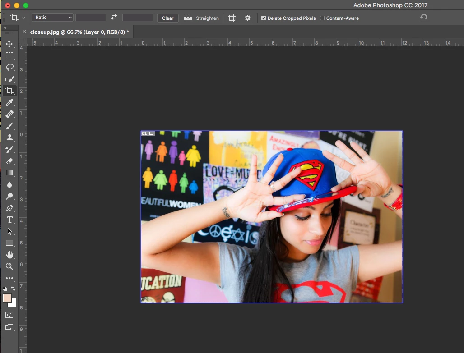Click the crop width input field
464x353 pixels.
point(91,18)
